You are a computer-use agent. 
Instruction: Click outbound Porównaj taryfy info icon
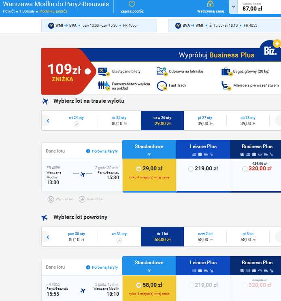pyautogui.click(x=88, y=151)
